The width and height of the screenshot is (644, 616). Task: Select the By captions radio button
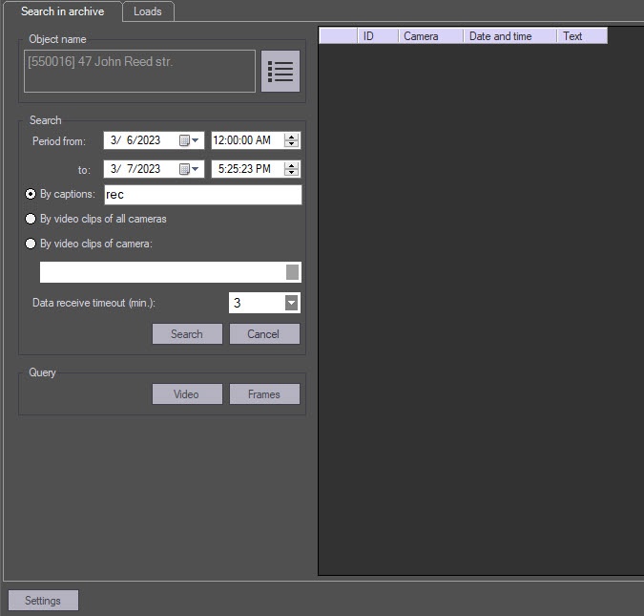tap(31, 194)
